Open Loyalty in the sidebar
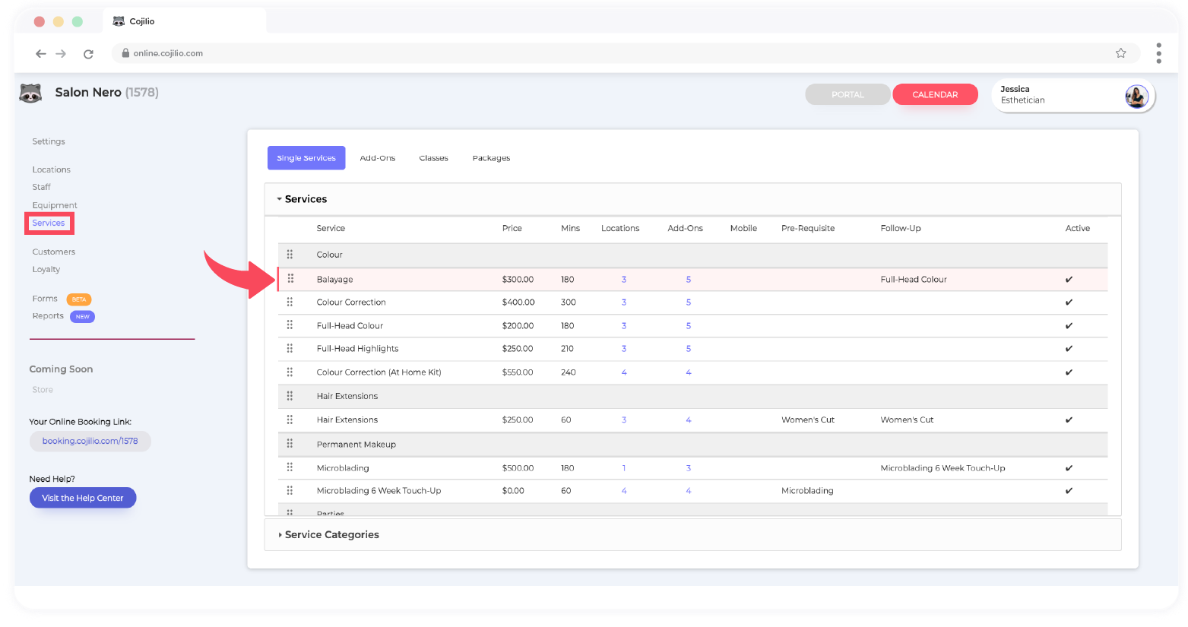Image resolution: width=1188 pixels, height=627 pixels. [x=46, y=269]
